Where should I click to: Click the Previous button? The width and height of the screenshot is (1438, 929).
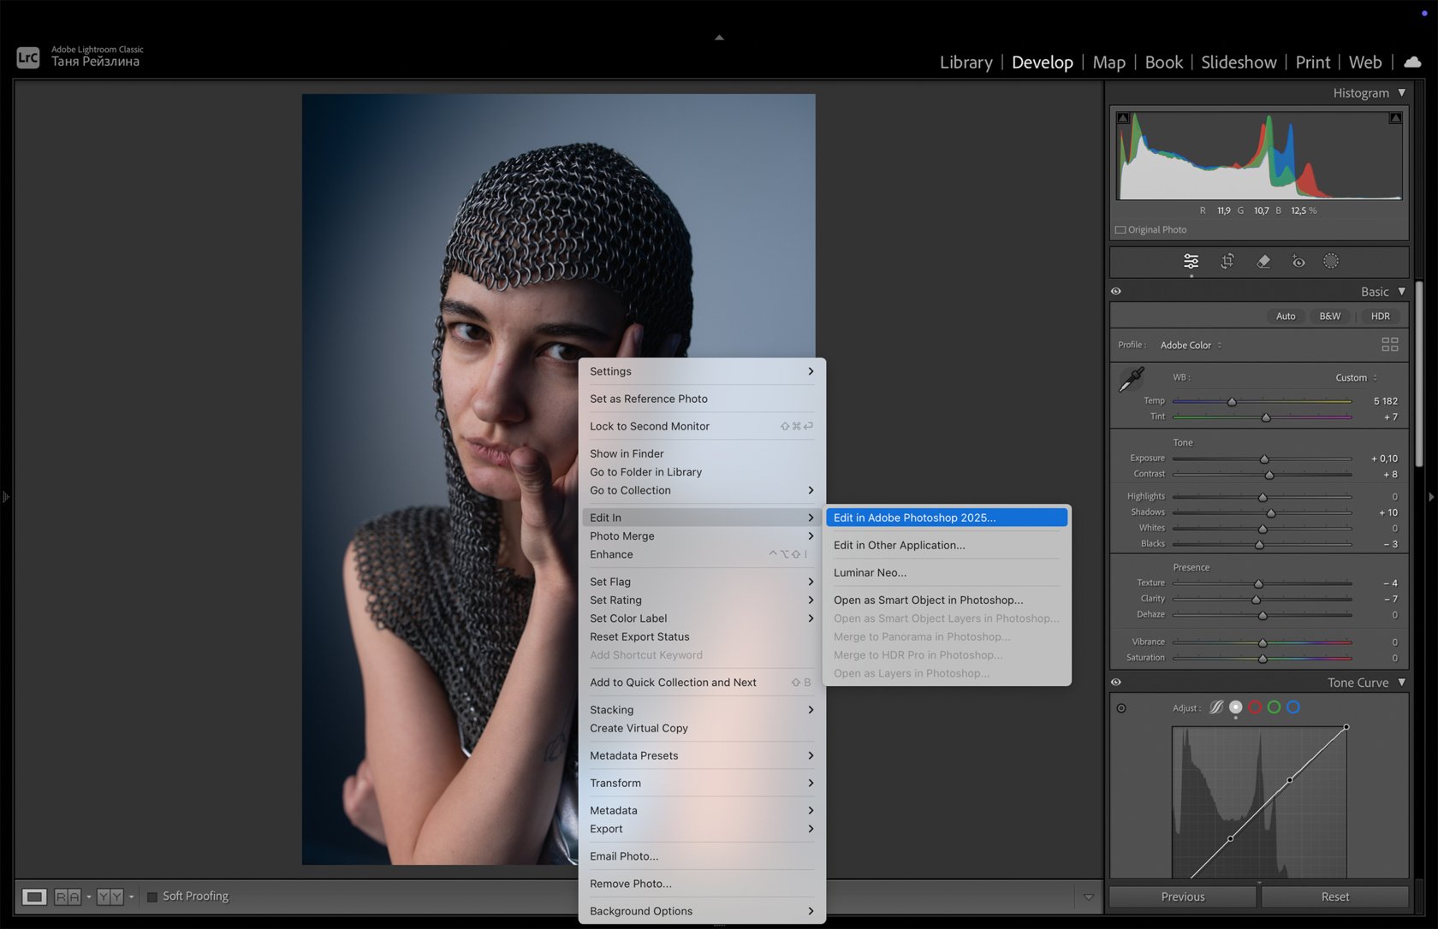[x=1181, y=896]
